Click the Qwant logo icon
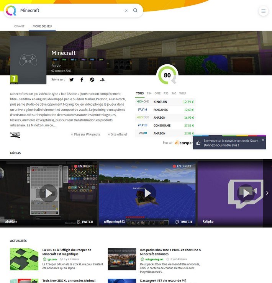Viewport: 272px width, 283px height. 11,10
